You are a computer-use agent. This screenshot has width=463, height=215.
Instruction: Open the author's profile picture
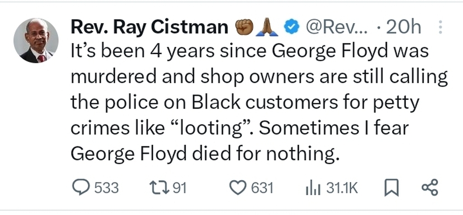pos(36,41)
